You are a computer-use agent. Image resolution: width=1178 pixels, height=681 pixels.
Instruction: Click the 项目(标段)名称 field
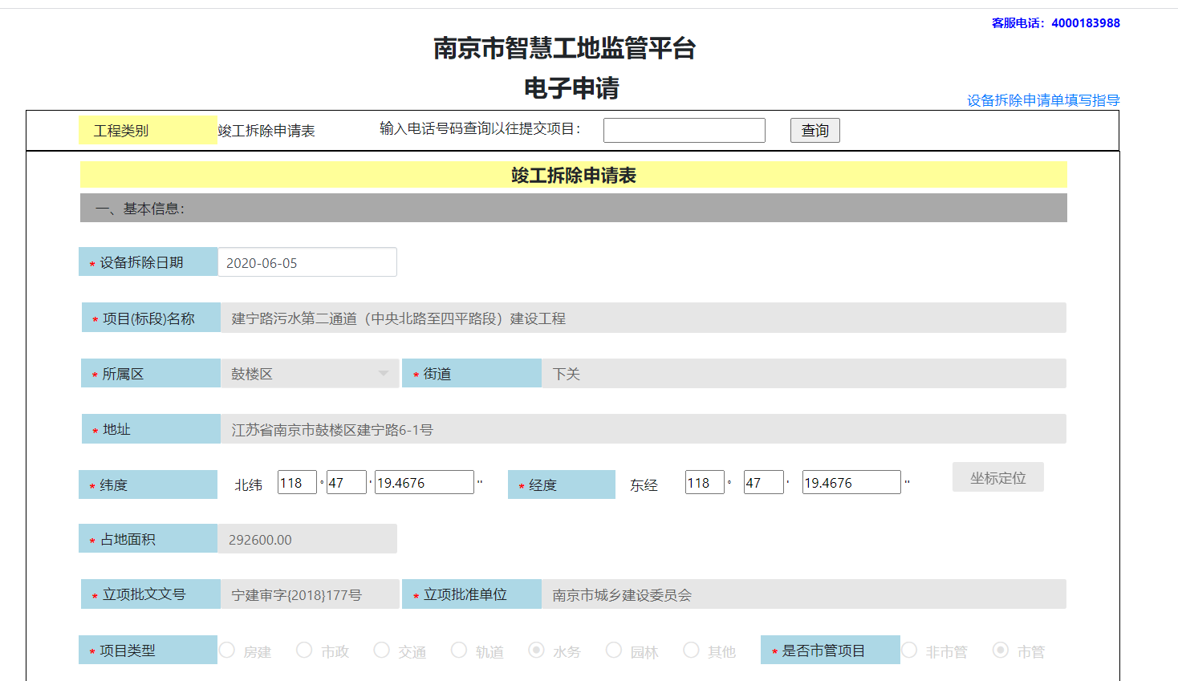point(644,318)
